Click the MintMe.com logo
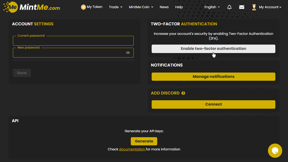 coord(32,7)
